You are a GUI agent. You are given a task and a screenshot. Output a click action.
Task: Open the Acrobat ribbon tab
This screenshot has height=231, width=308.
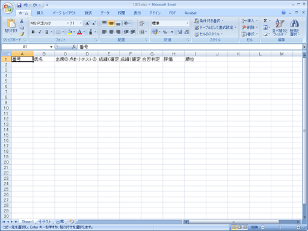click(x=191, y=13)
